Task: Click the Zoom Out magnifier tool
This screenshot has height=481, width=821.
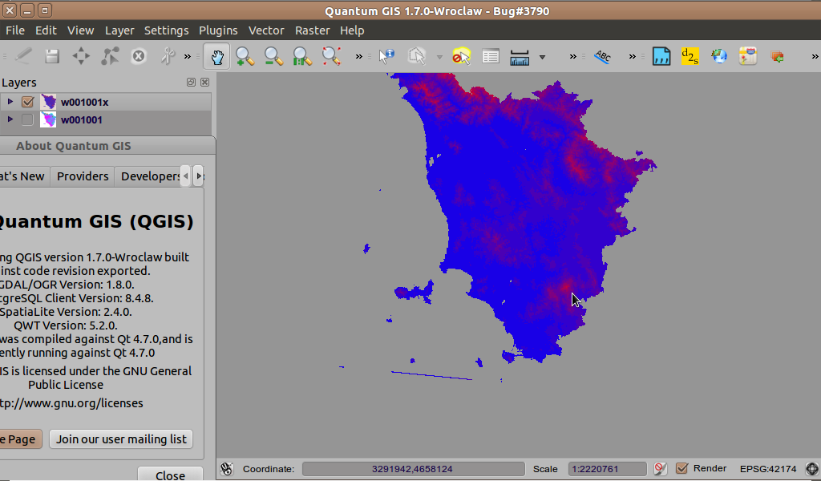Action: [x=274, y=56]
